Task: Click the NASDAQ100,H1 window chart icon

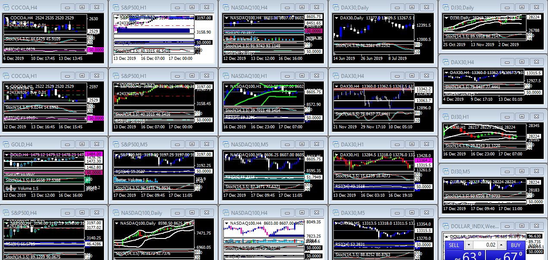Action: (225, 76)
